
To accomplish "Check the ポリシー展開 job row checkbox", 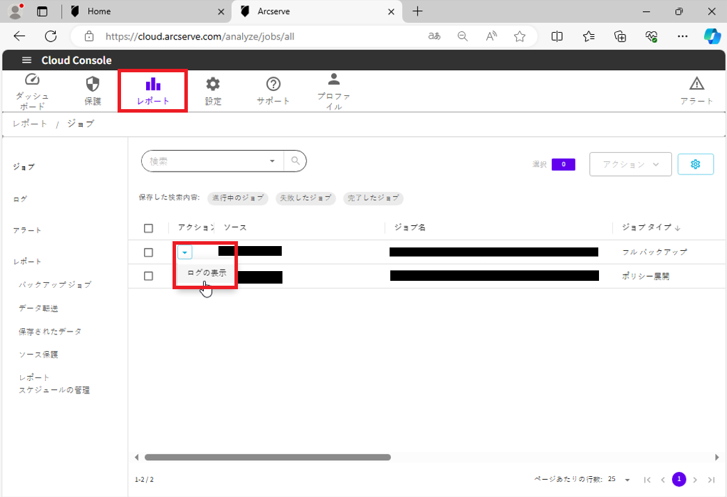I will (148, 276).
